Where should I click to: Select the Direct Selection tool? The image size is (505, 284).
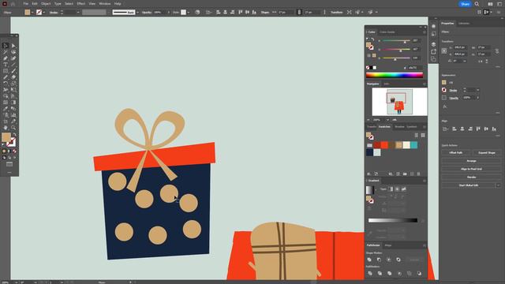13,46
